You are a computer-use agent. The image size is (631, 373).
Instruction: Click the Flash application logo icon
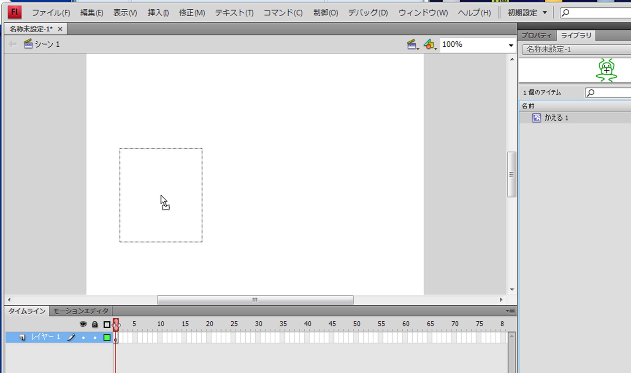pyautogui.click(x=14, y=12)
